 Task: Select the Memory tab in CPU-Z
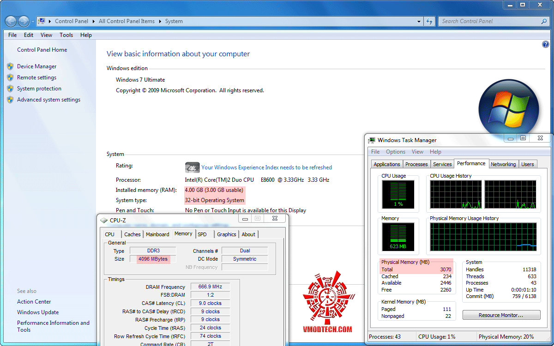pos(183,233)
